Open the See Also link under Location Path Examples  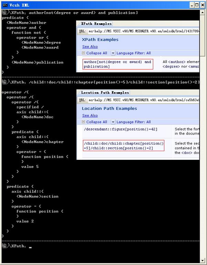(90, 116)
